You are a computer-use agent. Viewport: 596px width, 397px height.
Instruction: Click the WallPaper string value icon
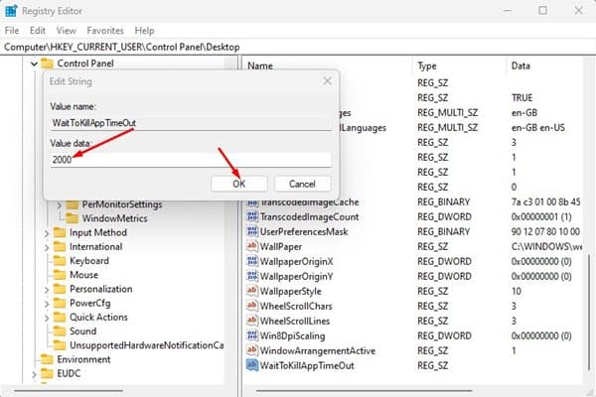[252, 246]
